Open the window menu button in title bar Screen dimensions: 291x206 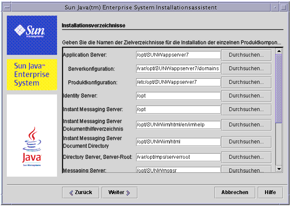pos(7,7)
